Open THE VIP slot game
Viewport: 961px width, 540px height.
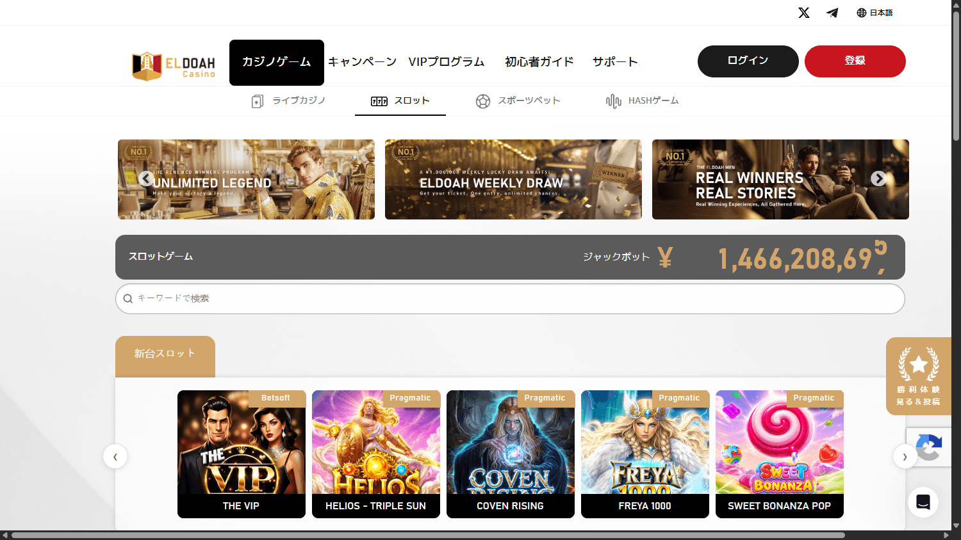point(242,454)
